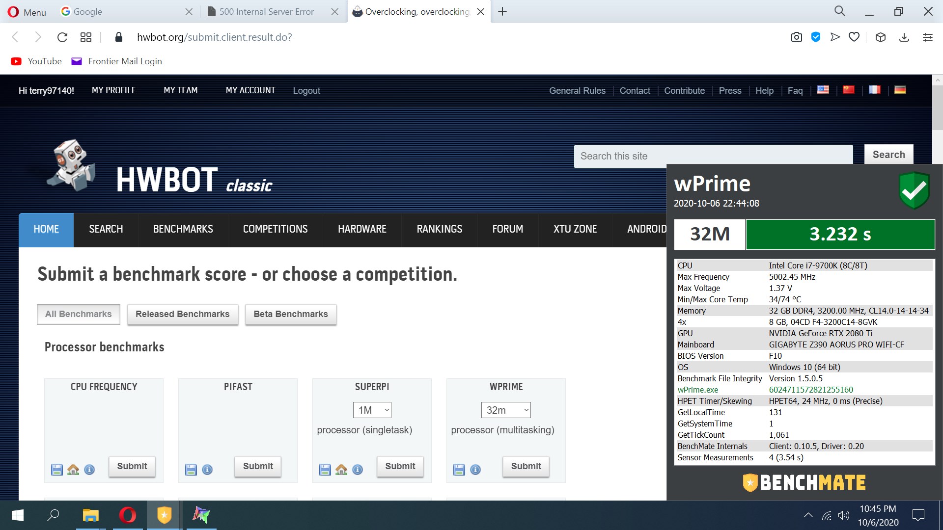The image size is (943, 530).
Task: Submit a PiFast score
Action: tap(258, 466)
